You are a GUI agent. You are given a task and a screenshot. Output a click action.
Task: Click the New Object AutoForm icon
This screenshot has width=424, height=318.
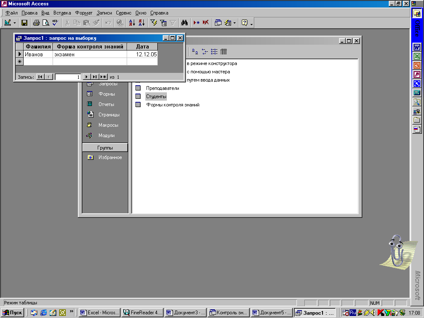pyautogui.click(x=228, y=23)
